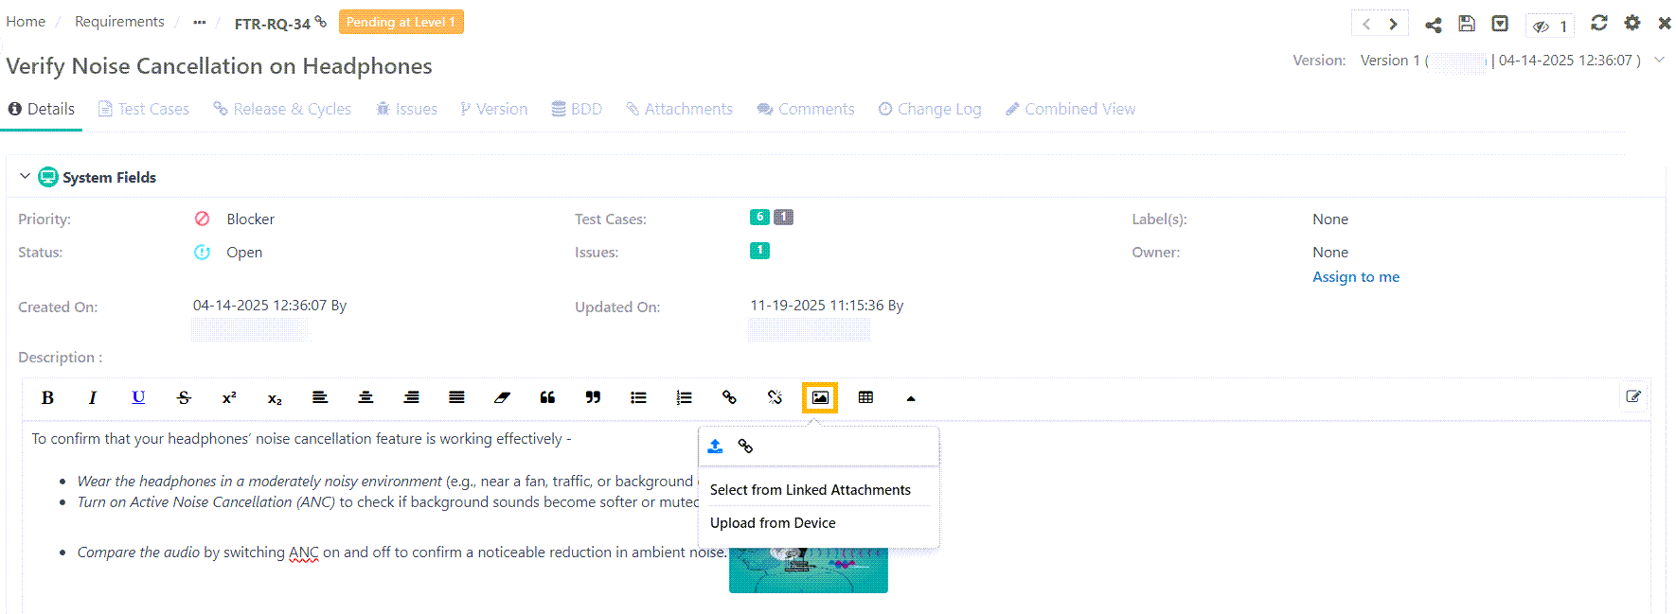Select the Blocker priority value

[x=250, y=219]
